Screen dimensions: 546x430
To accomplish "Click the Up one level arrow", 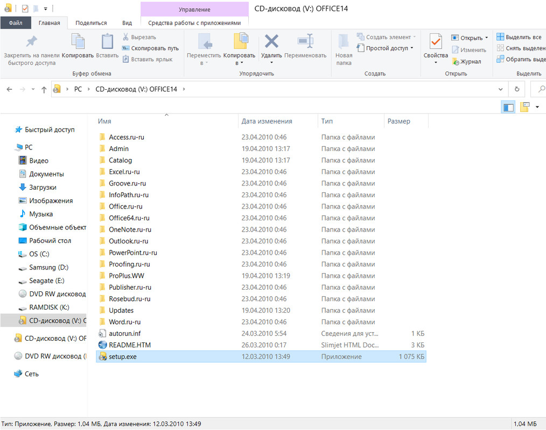I will click(44, 90).
